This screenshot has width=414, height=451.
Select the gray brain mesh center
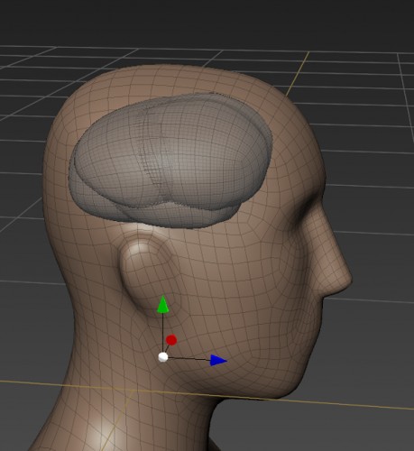(x=170, y=161)
